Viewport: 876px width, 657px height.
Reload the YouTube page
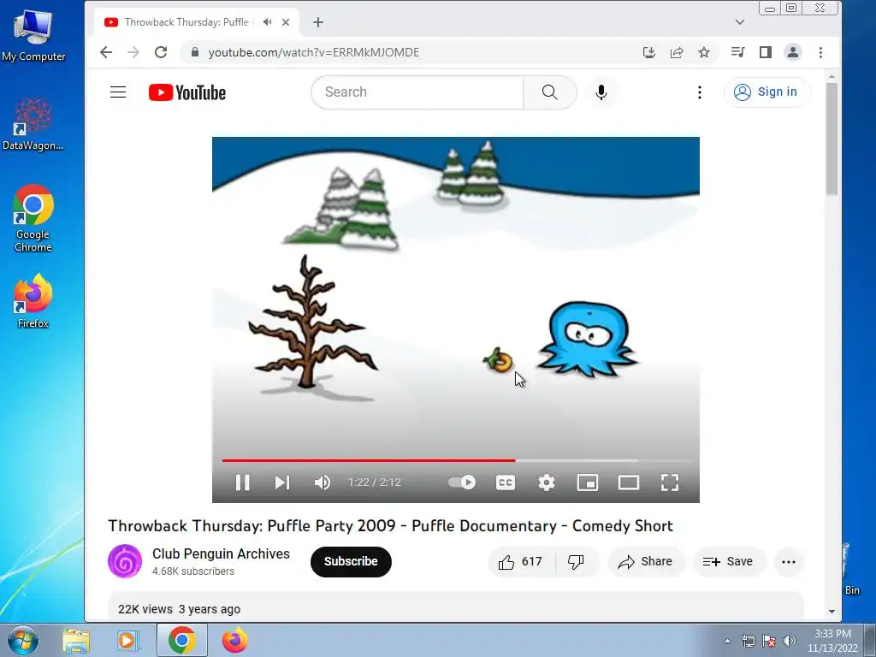[161, 52]
